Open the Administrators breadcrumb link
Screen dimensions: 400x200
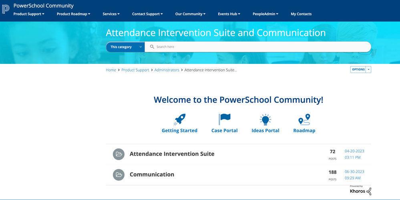(x=167, y=70)
